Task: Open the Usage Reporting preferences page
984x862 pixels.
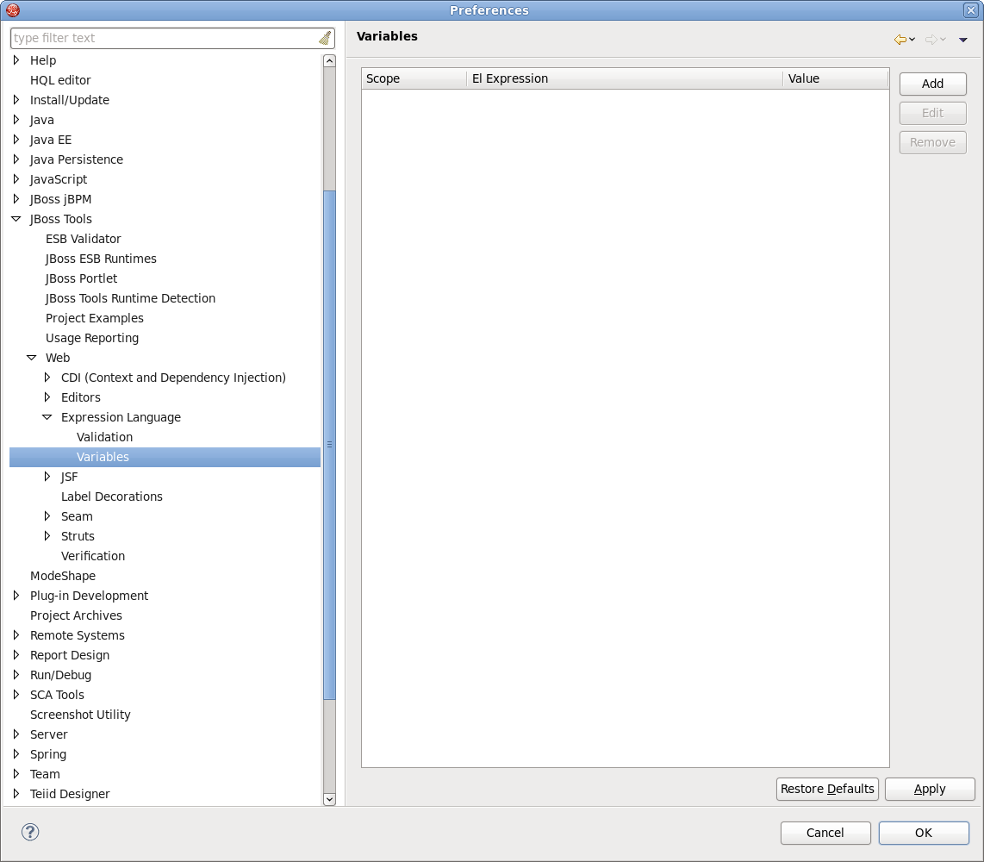Action: pyautogui.click(x=92, y=338)
